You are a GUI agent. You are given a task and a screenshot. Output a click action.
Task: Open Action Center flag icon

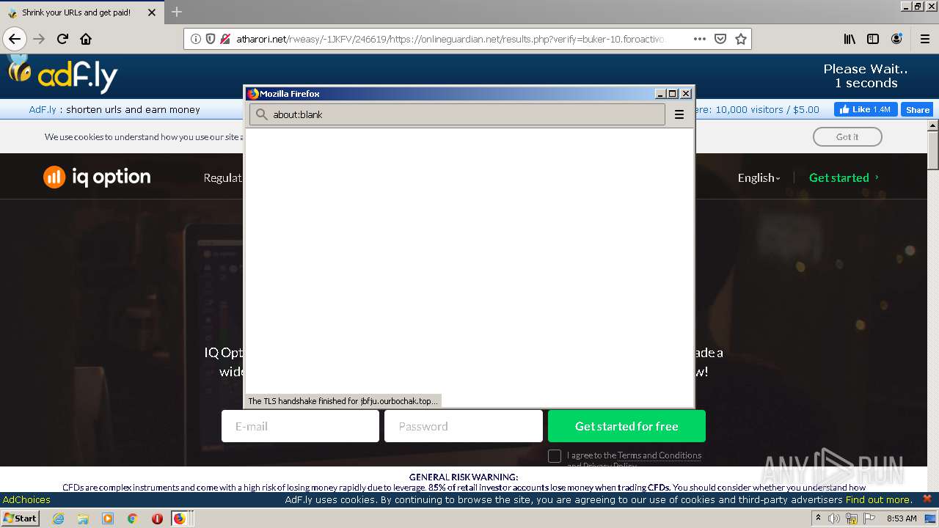tap(869, 518)
